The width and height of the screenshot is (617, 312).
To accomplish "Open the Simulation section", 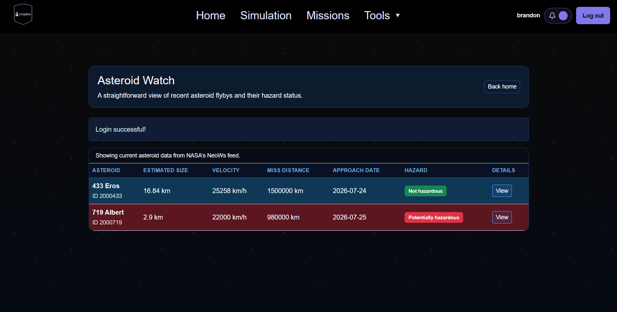I will 266,15.
